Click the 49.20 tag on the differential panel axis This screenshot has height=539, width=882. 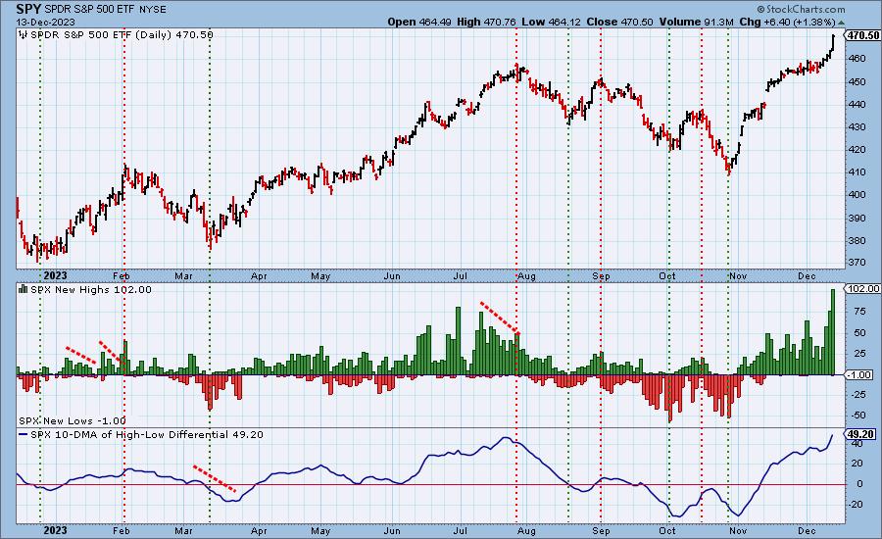point(859,434)
